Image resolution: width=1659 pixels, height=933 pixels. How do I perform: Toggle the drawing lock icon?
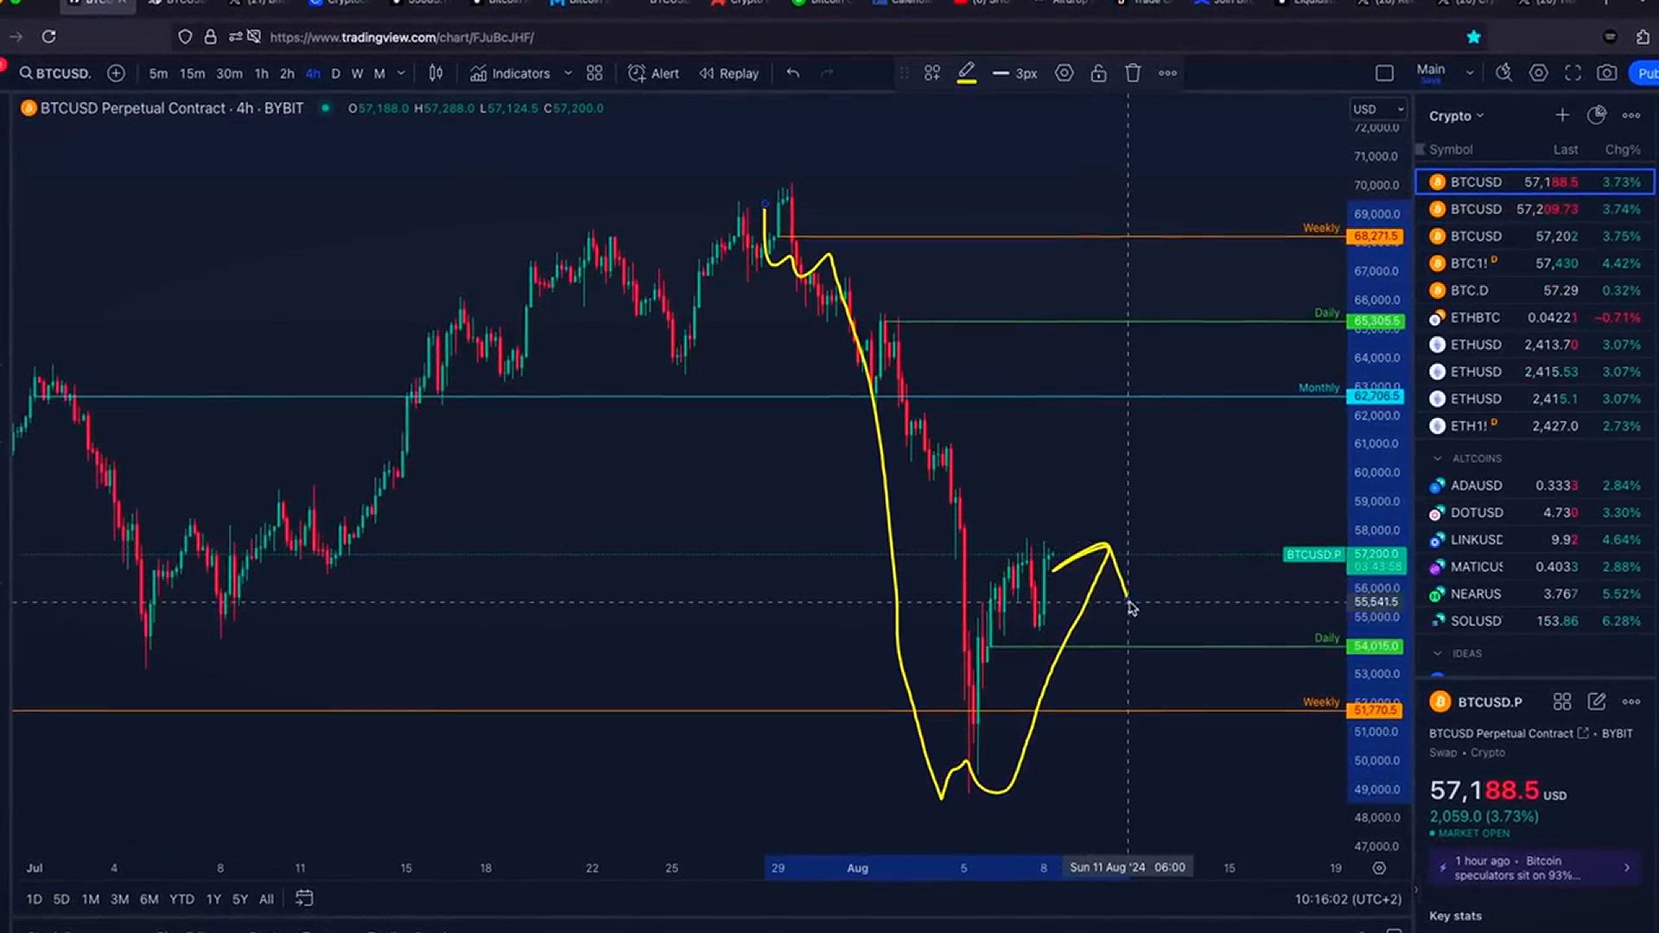tap(1098, 73)
